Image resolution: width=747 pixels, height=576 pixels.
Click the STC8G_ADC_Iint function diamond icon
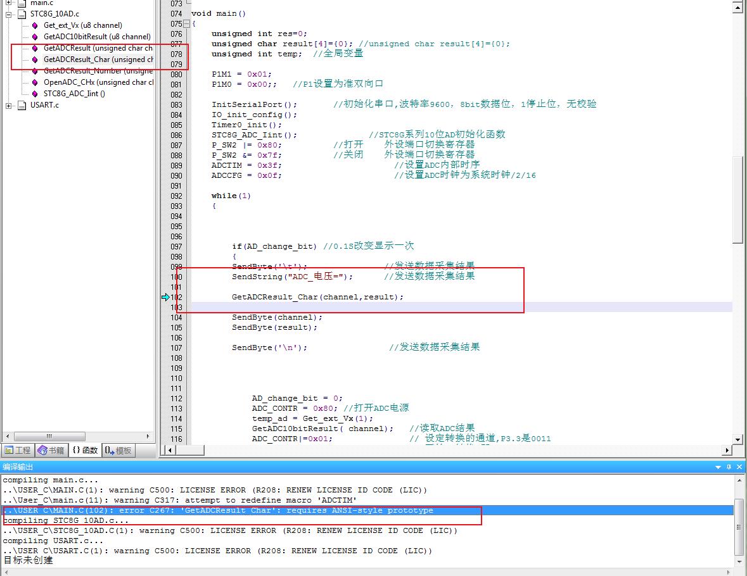click(35, 94)
